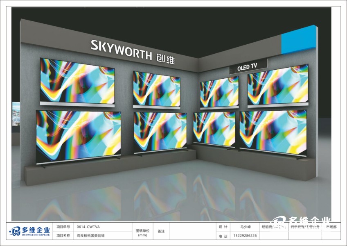
Task: Click the Duowei Enterprise logo in the title block
Action: click(29, 231)
